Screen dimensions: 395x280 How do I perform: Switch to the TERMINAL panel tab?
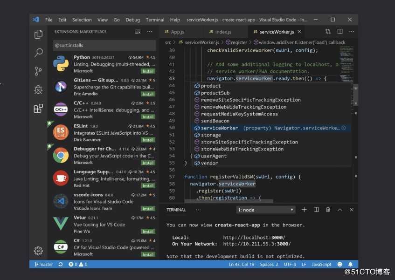pos(176,210)
